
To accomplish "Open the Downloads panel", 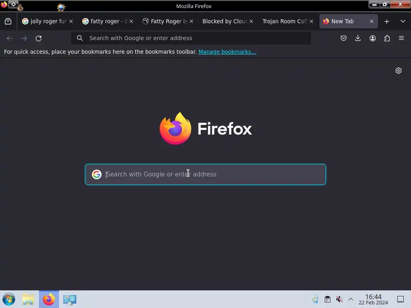I will (358, 38).
